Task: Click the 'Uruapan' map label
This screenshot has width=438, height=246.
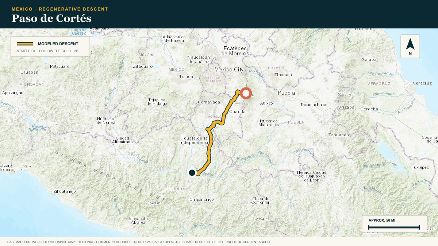Action: 29,72
